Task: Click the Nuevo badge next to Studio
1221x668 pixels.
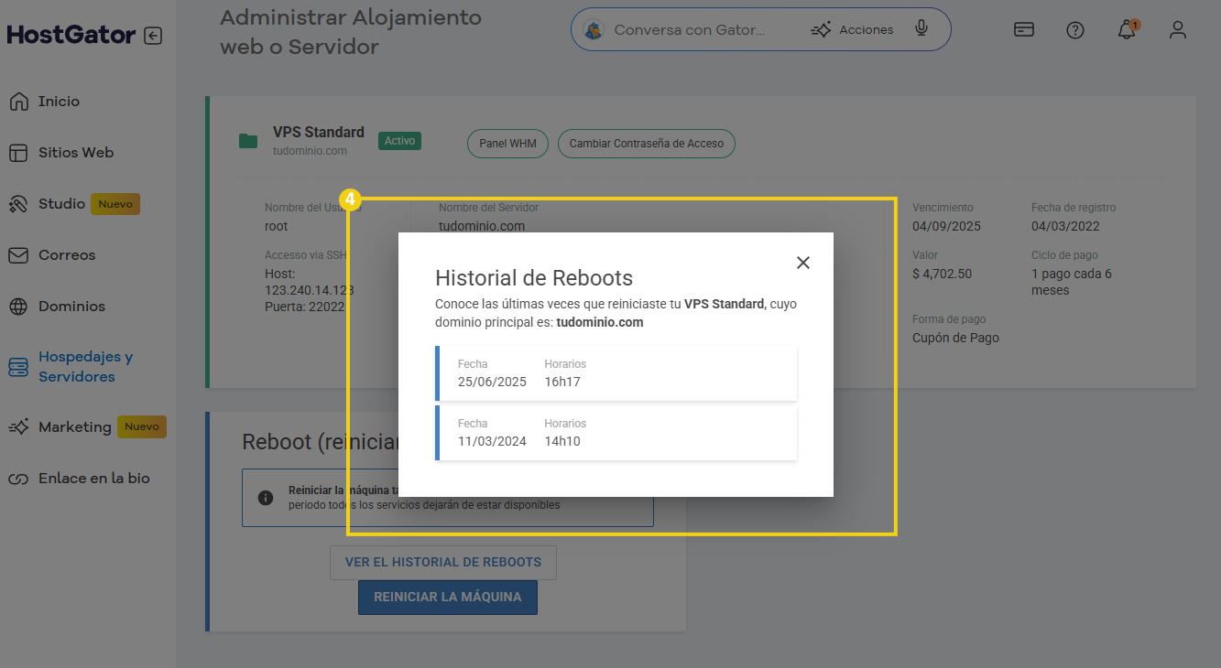Action: (115, 204)
